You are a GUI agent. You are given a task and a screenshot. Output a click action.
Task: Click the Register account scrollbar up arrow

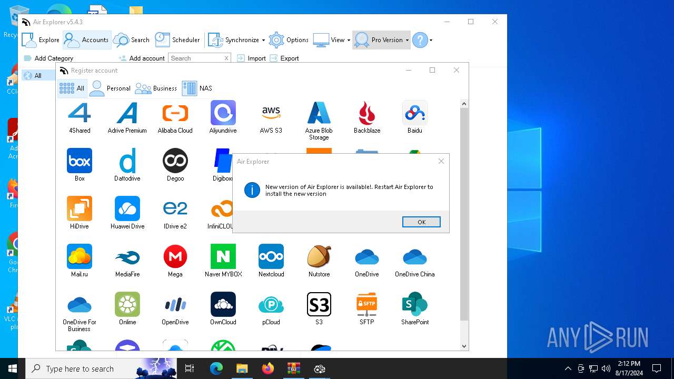click(x=464, y=104)
